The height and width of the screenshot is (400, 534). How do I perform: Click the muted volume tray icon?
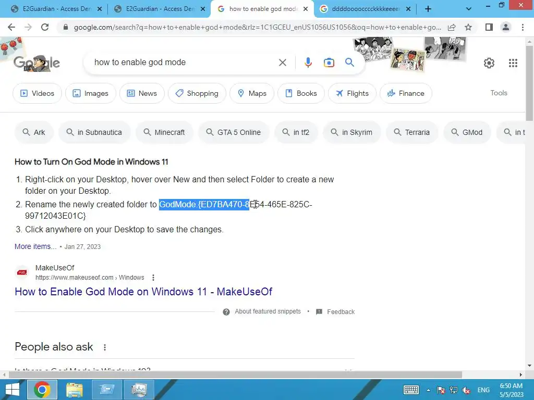pyautogui.click(x=466, y=390)
